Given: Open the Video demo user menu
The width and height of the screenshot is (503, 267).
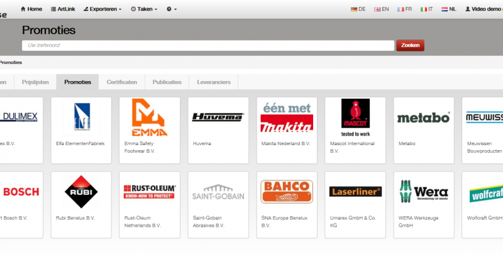Looking at the screenshot, I should [x=484, y=9].
